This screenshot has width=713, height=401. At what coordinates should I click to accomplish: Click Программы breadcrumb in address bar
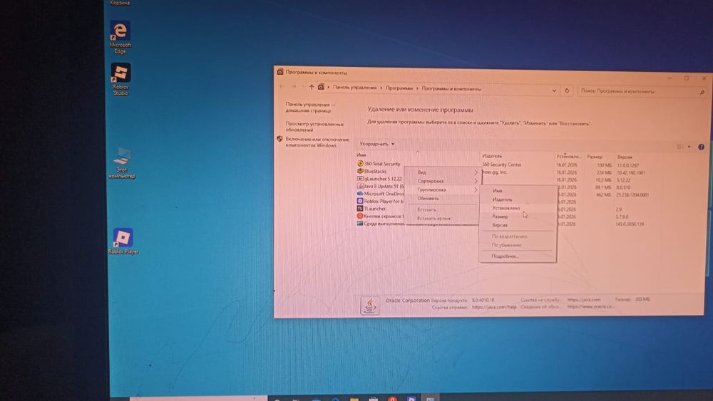pos(399,88)
